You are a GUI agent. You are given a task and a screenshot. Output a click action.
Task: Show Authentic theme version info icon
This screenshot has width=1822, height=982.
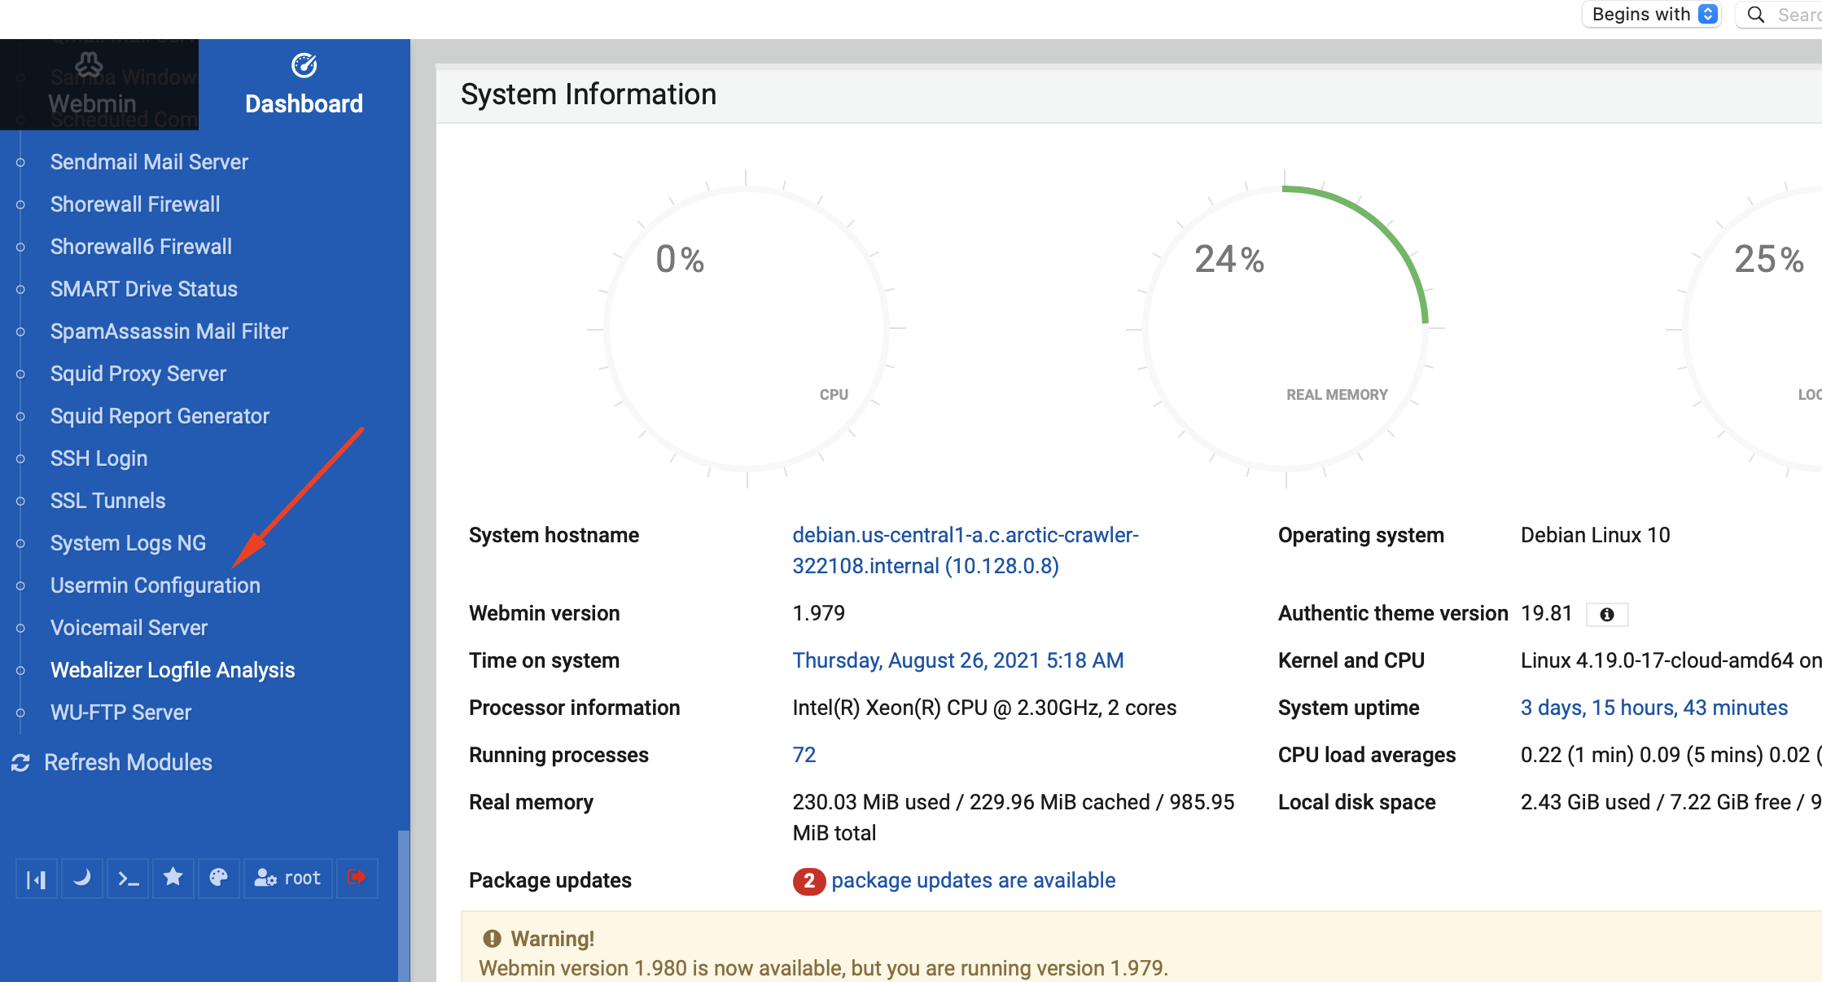pyautogui.click(x=1606, y=615)
